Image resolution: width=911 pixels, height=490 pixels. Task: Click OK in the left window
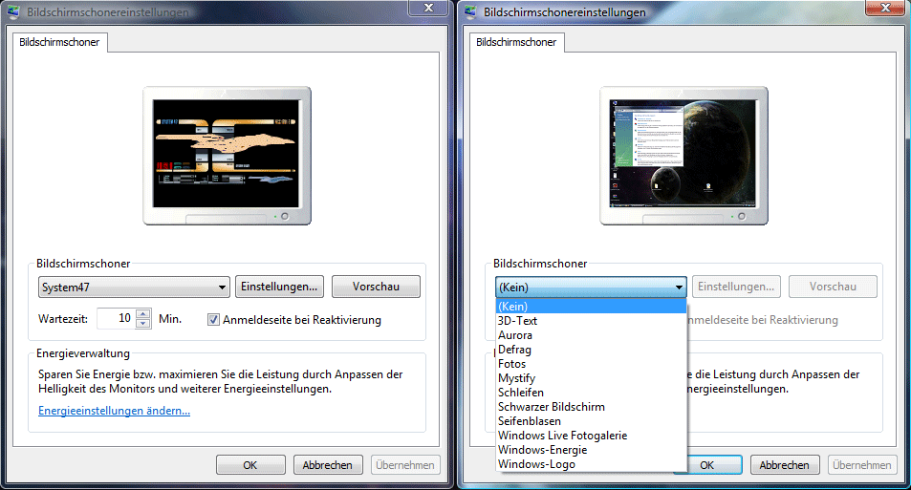coord(250,465)
